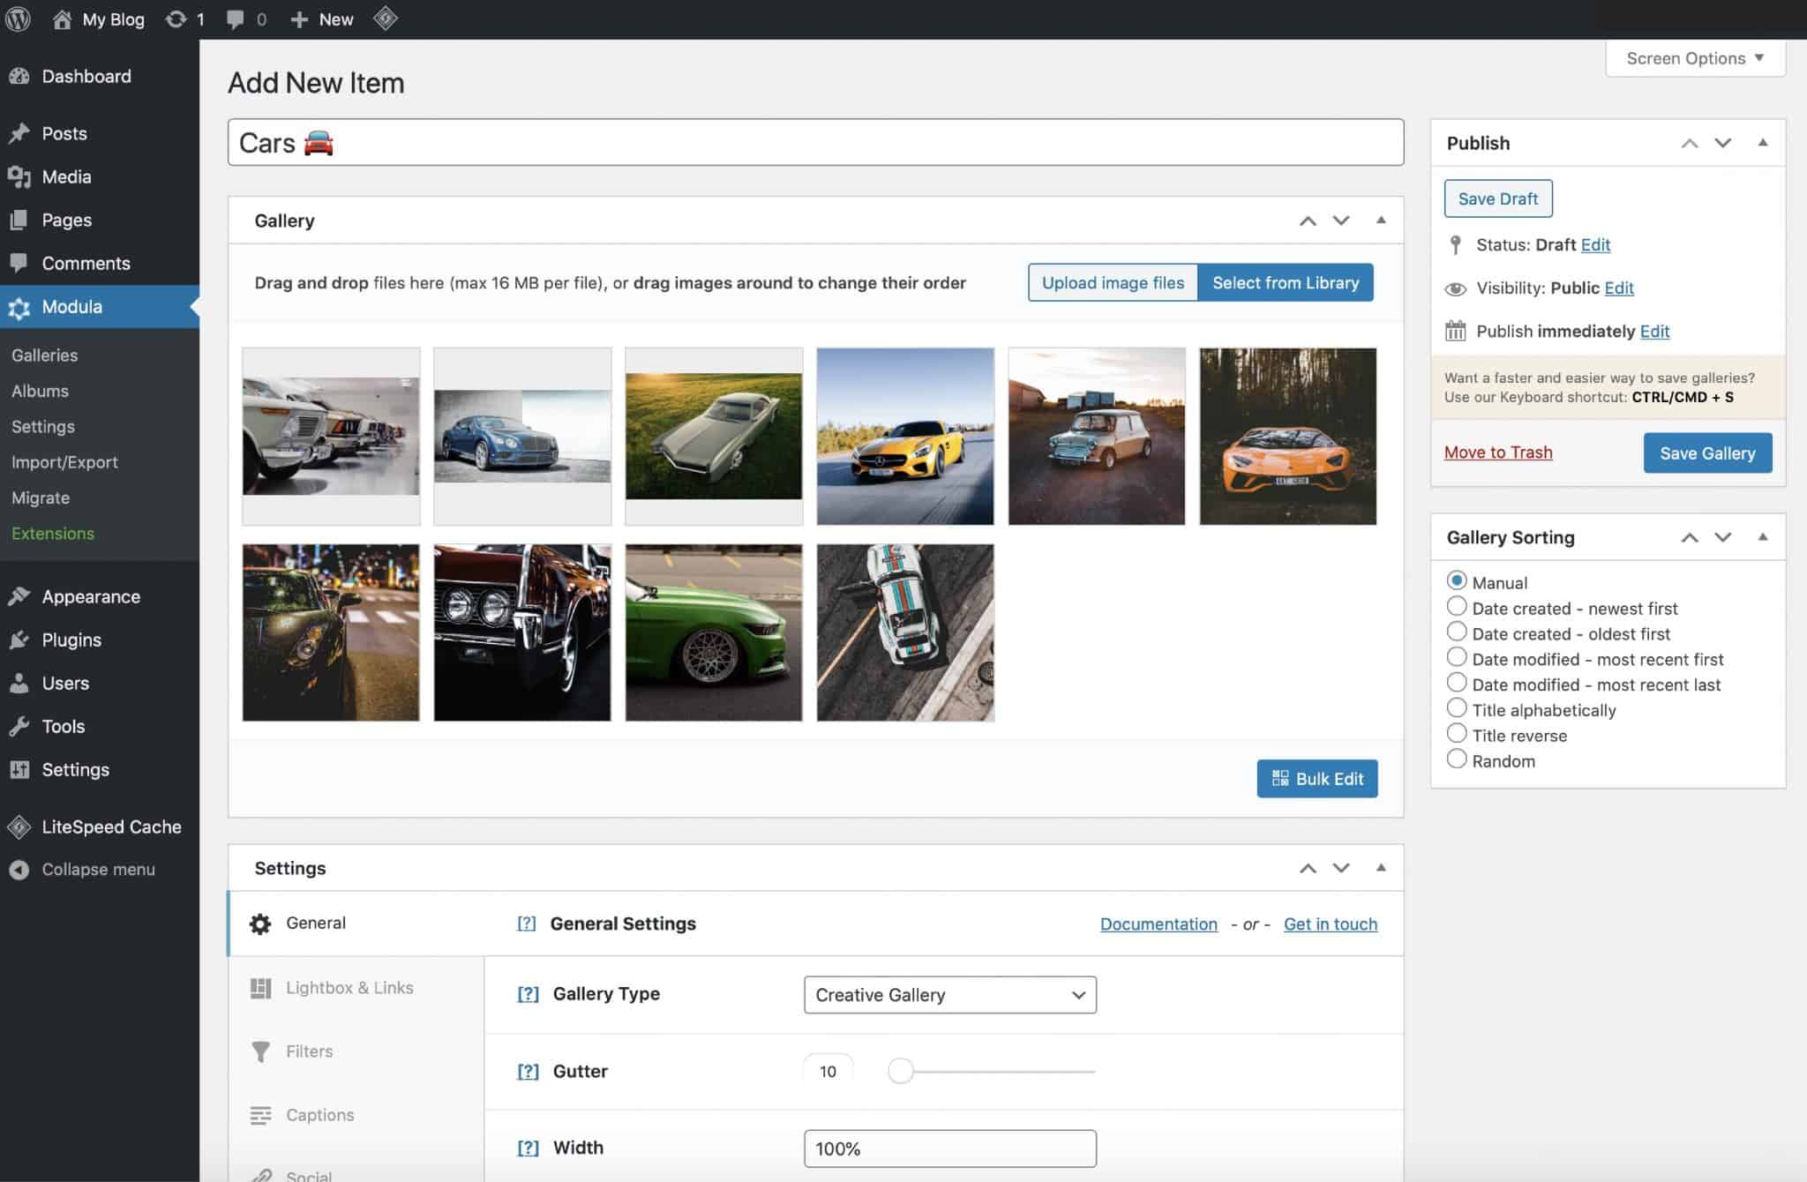Open the WordPress logo menu

(19, 19)
